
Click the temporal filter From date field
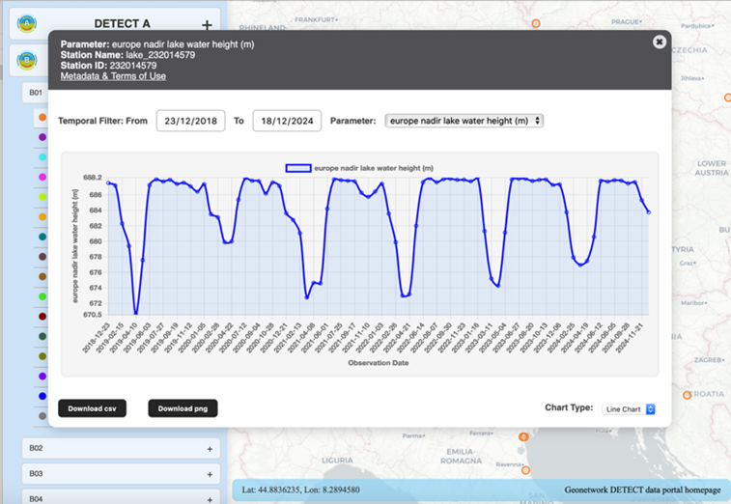click(x=190, y=121)
